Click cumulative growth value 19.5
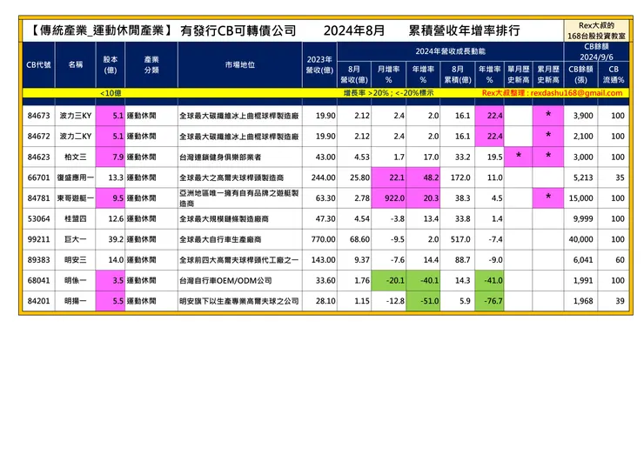Image resolution: width=644 pixels, height=455 pixels. (x=494, y=157)
